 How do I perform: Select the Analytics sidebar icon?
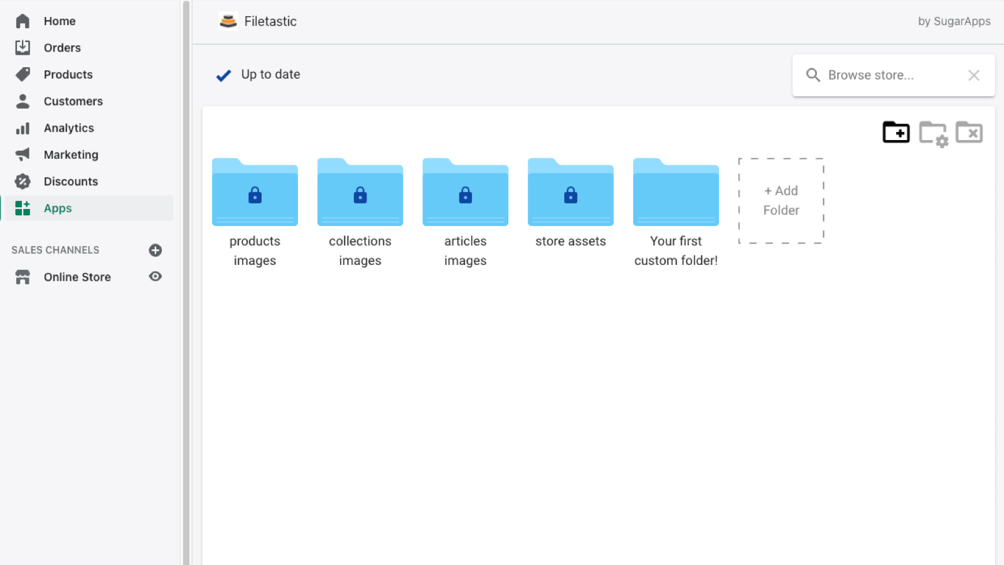[23, 128]
